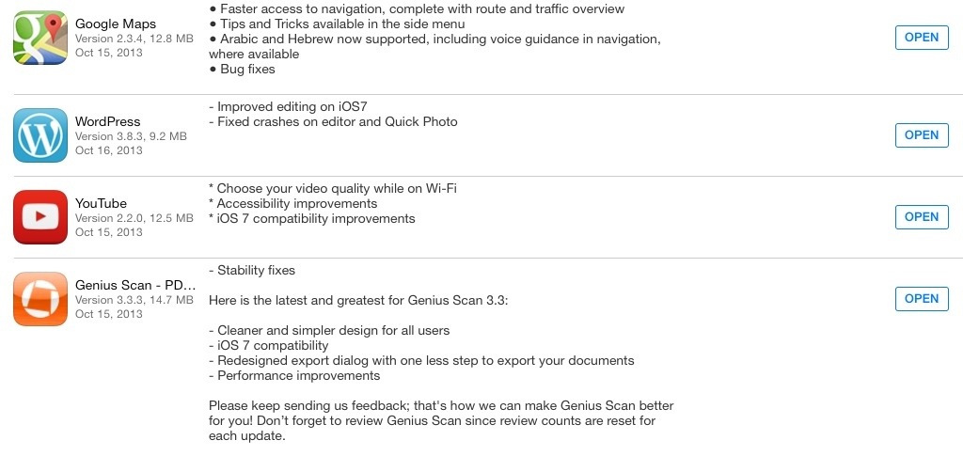Click Genius Scan version 3.3.3 info
The image size is (963, 456).
pyautogui.click(x=134, y=300)
